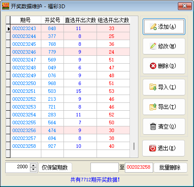
Task: Click the folder export icon on 导出
Action: coord(153,107)
